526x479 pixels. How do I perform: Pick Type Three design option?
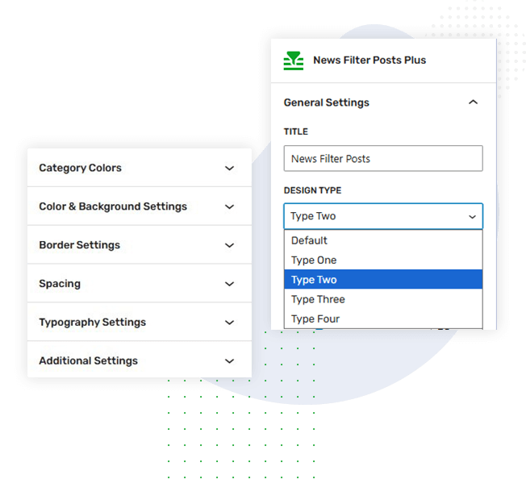click(318, 299)
